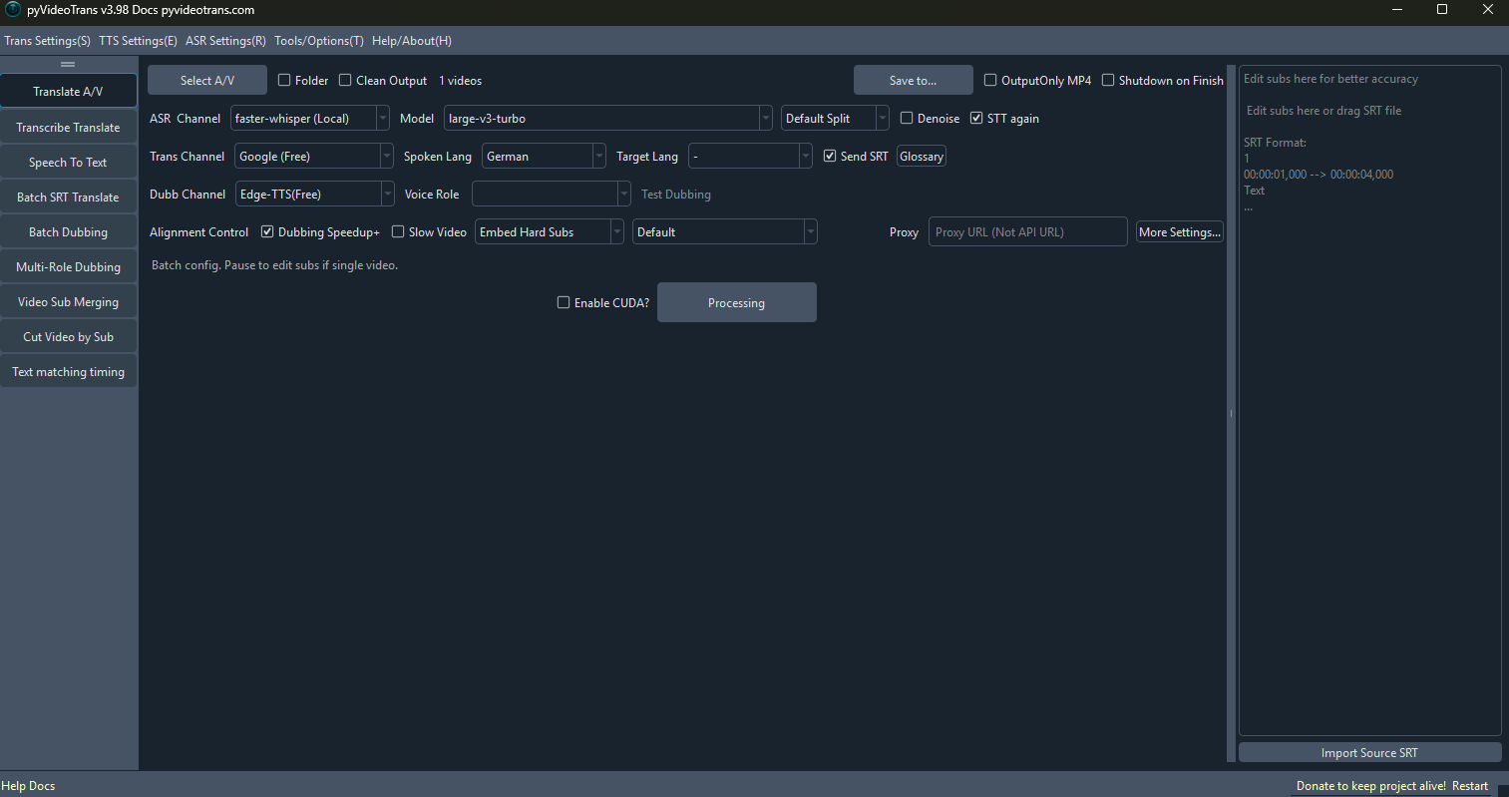This screenshot has width=1509, height=797.
Task: Switch to the Batch Dubbing panel
Action: click(68, 232)
